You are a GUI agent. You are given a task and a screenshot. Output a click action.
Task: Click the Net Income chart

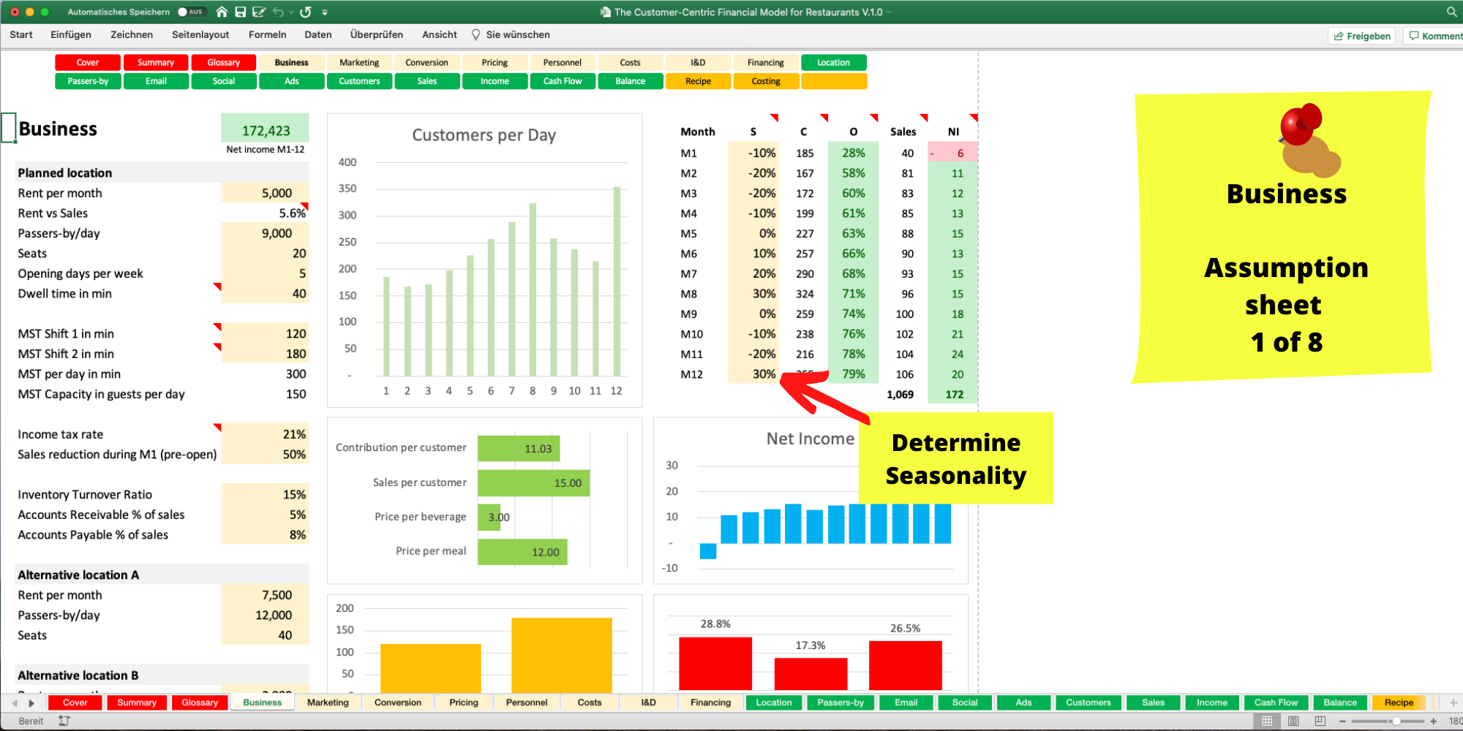[811, 501]
